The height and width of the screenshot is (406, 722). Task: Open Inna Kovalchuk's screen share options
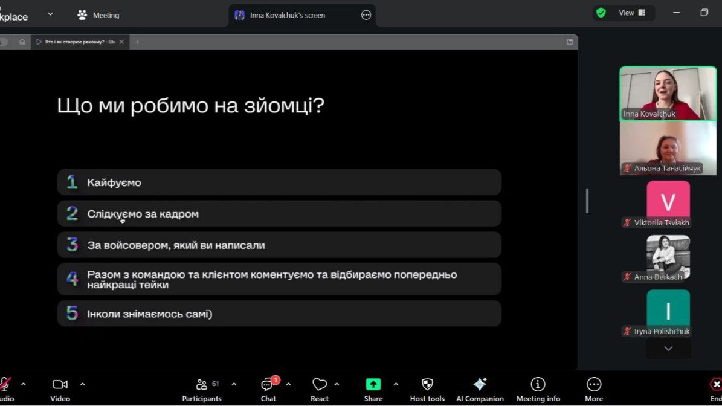point(366,15)
